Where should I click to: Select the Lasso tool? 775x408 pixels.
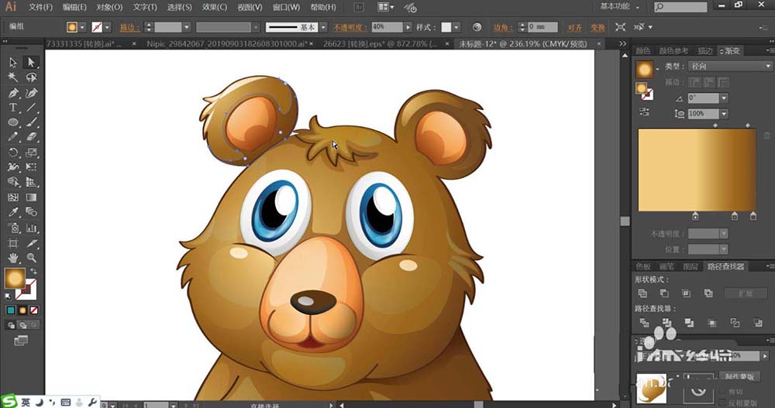coord(31,77)
